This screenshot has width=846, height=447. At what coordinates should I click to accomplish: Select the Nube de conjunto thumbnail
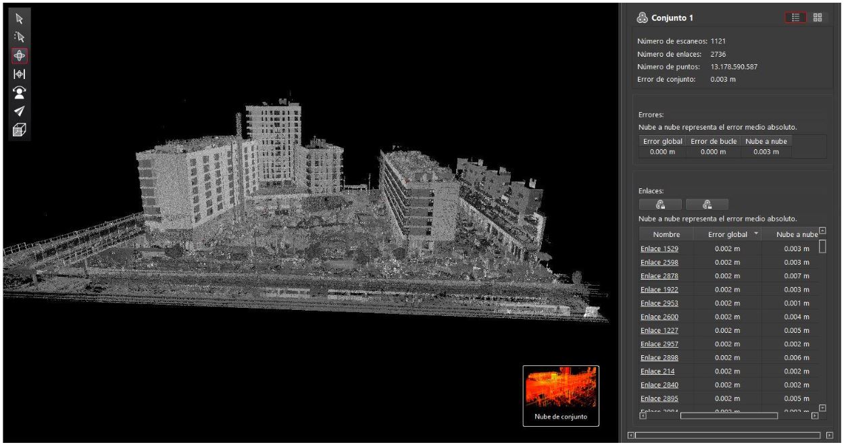coord(561,396)
